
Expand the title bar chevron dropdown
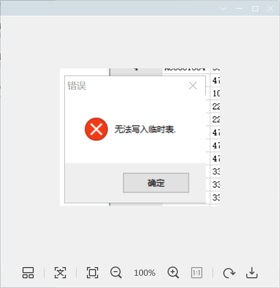(223, 9)
